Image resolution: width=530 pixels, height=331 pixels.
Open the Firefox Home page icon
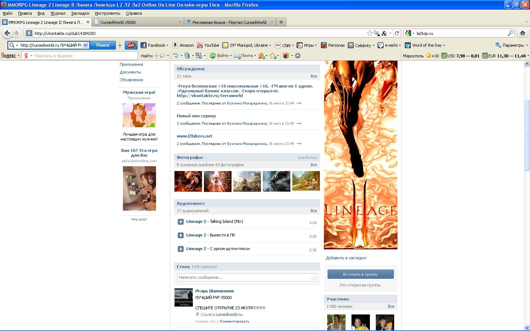click(522, 33)
